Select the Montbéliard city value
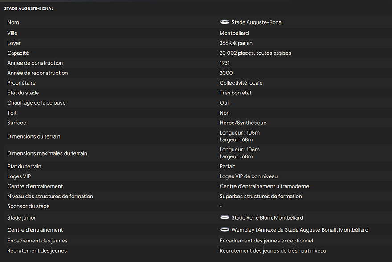392x262 pixels. click(x=234, y=33)
